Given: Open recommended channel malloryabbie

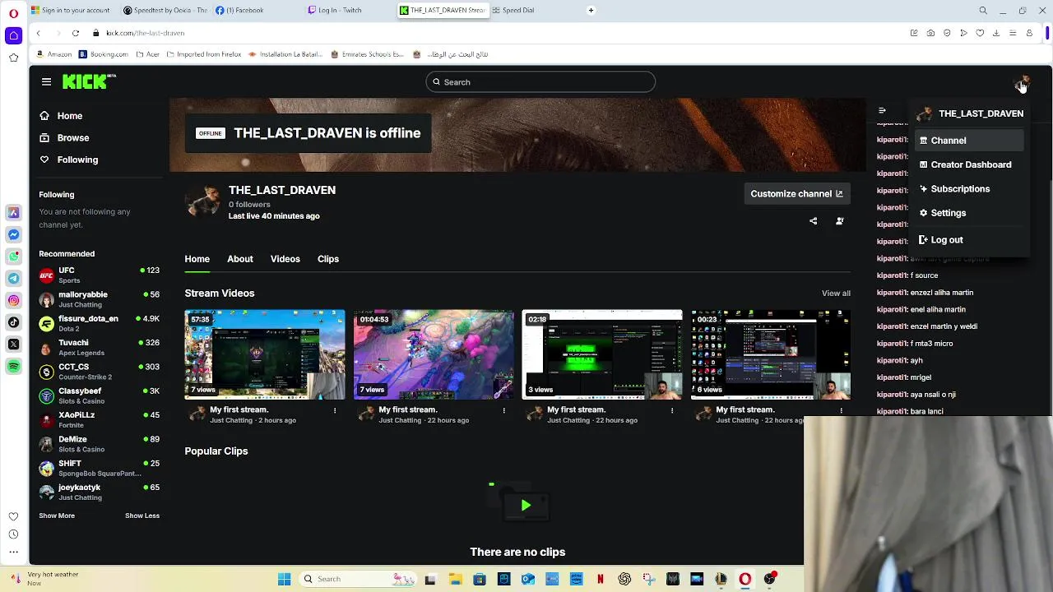Looking at the screenshot, I should pos(99,299).
